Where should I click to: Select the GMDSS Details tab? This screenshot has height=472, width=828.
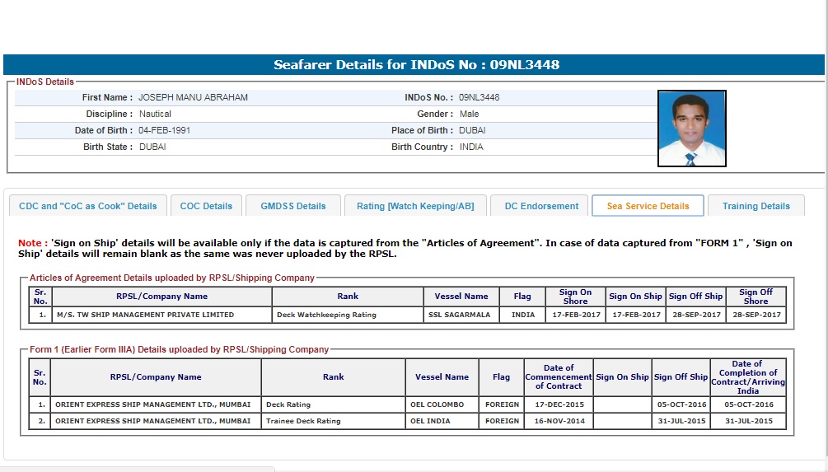click(293, 206)
